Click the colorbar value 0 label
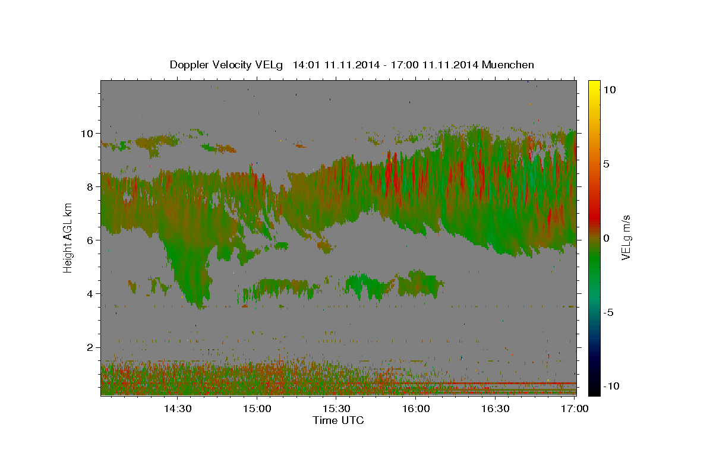The image size is (713, 475). pos(607,237)
